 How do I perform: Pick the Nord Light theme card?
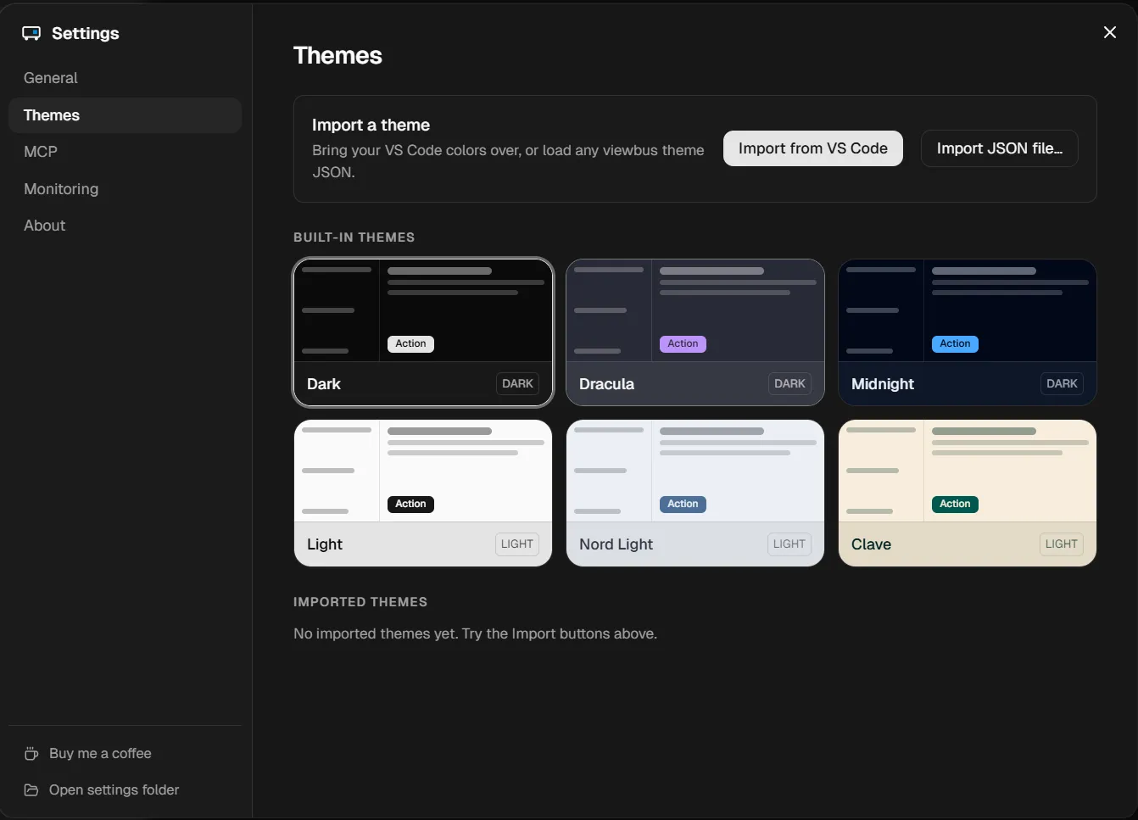[x=695, y=493]
